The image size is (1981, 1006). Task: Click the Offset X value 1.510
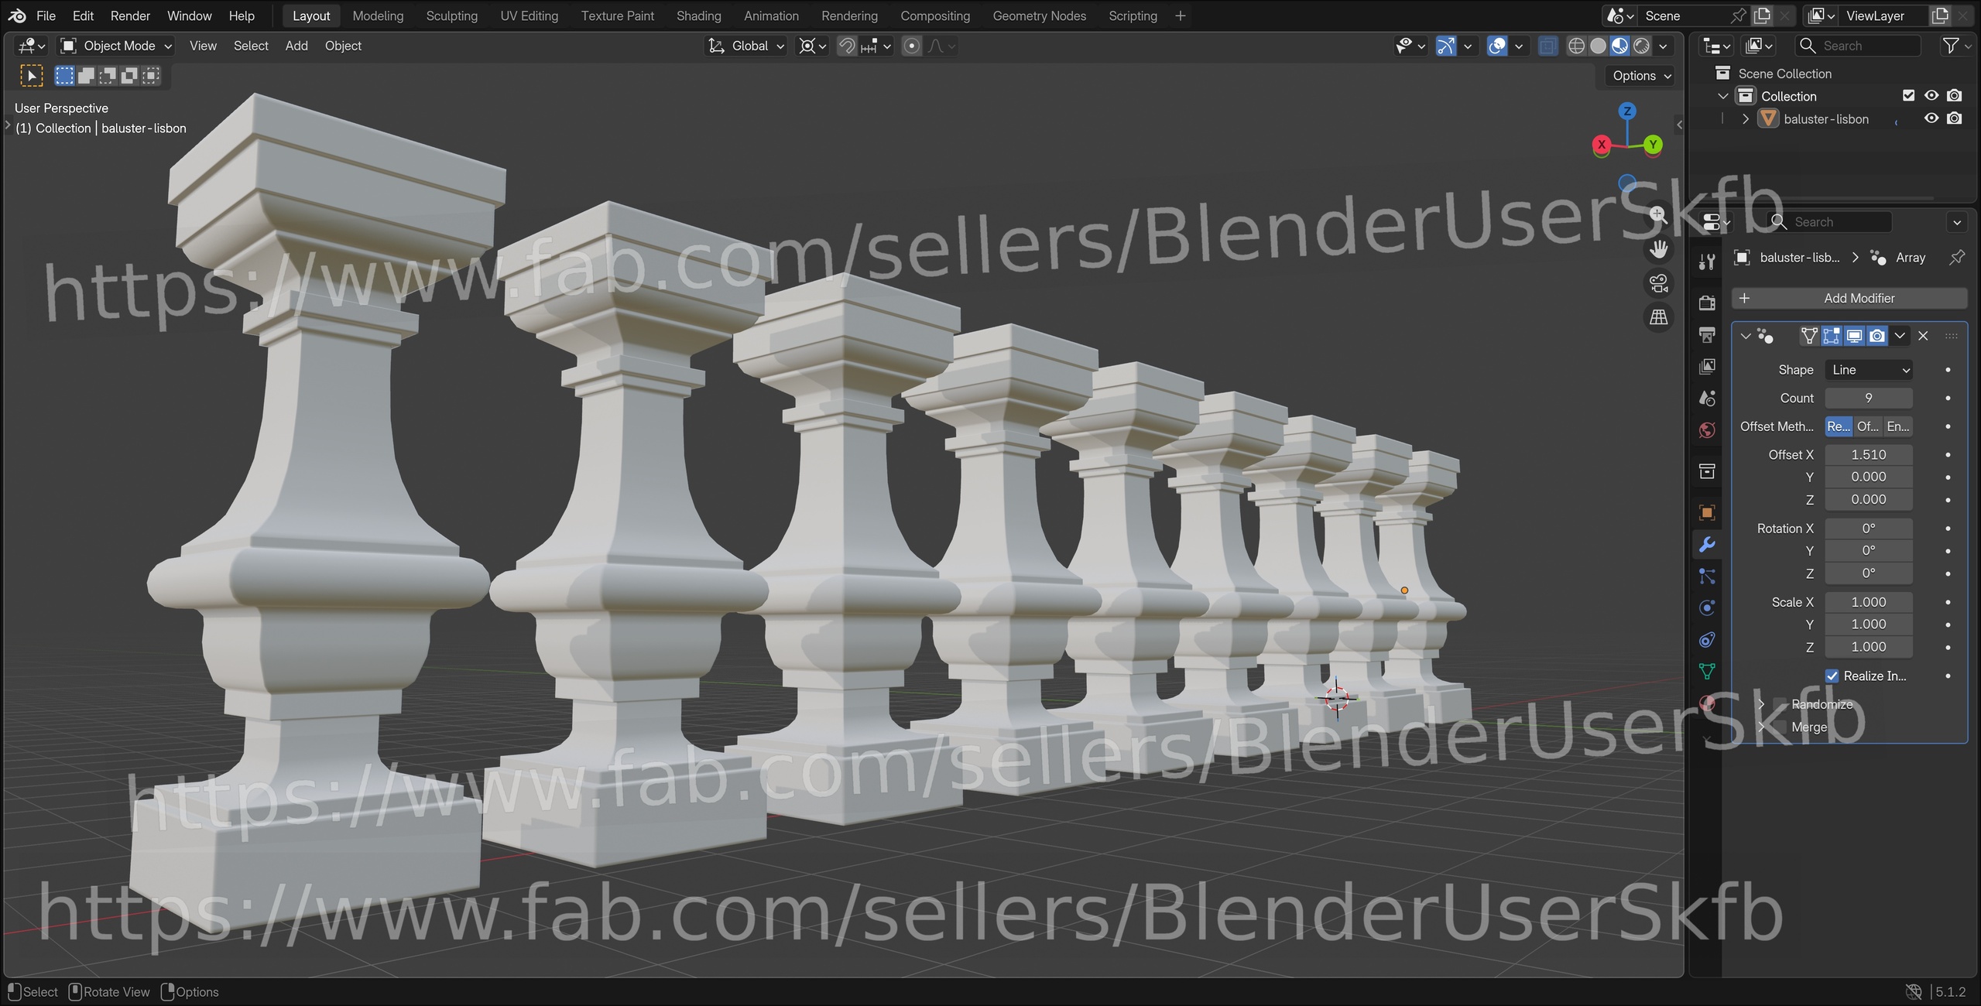(x=1869, y=454)
